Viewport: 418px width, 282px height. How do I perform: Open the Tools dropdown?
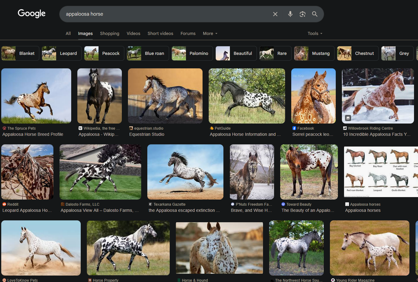click(315, 33)
